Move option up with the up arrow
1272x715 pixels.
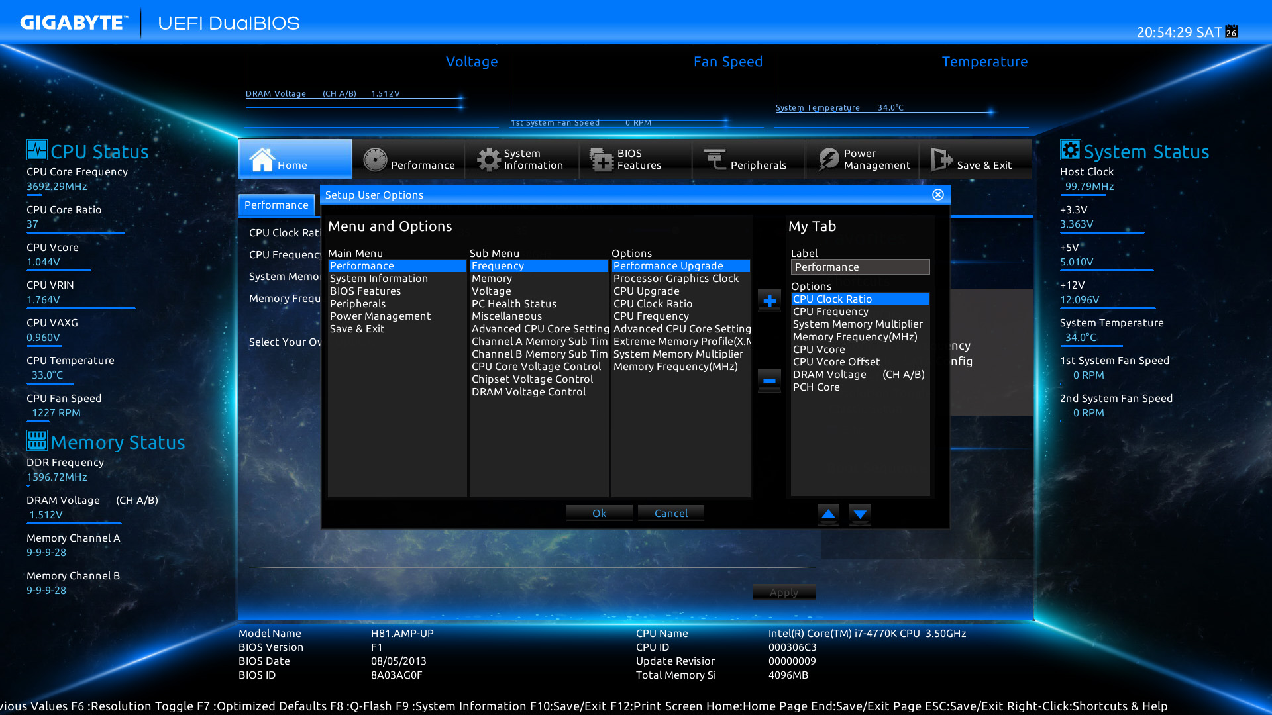point(828,514)
